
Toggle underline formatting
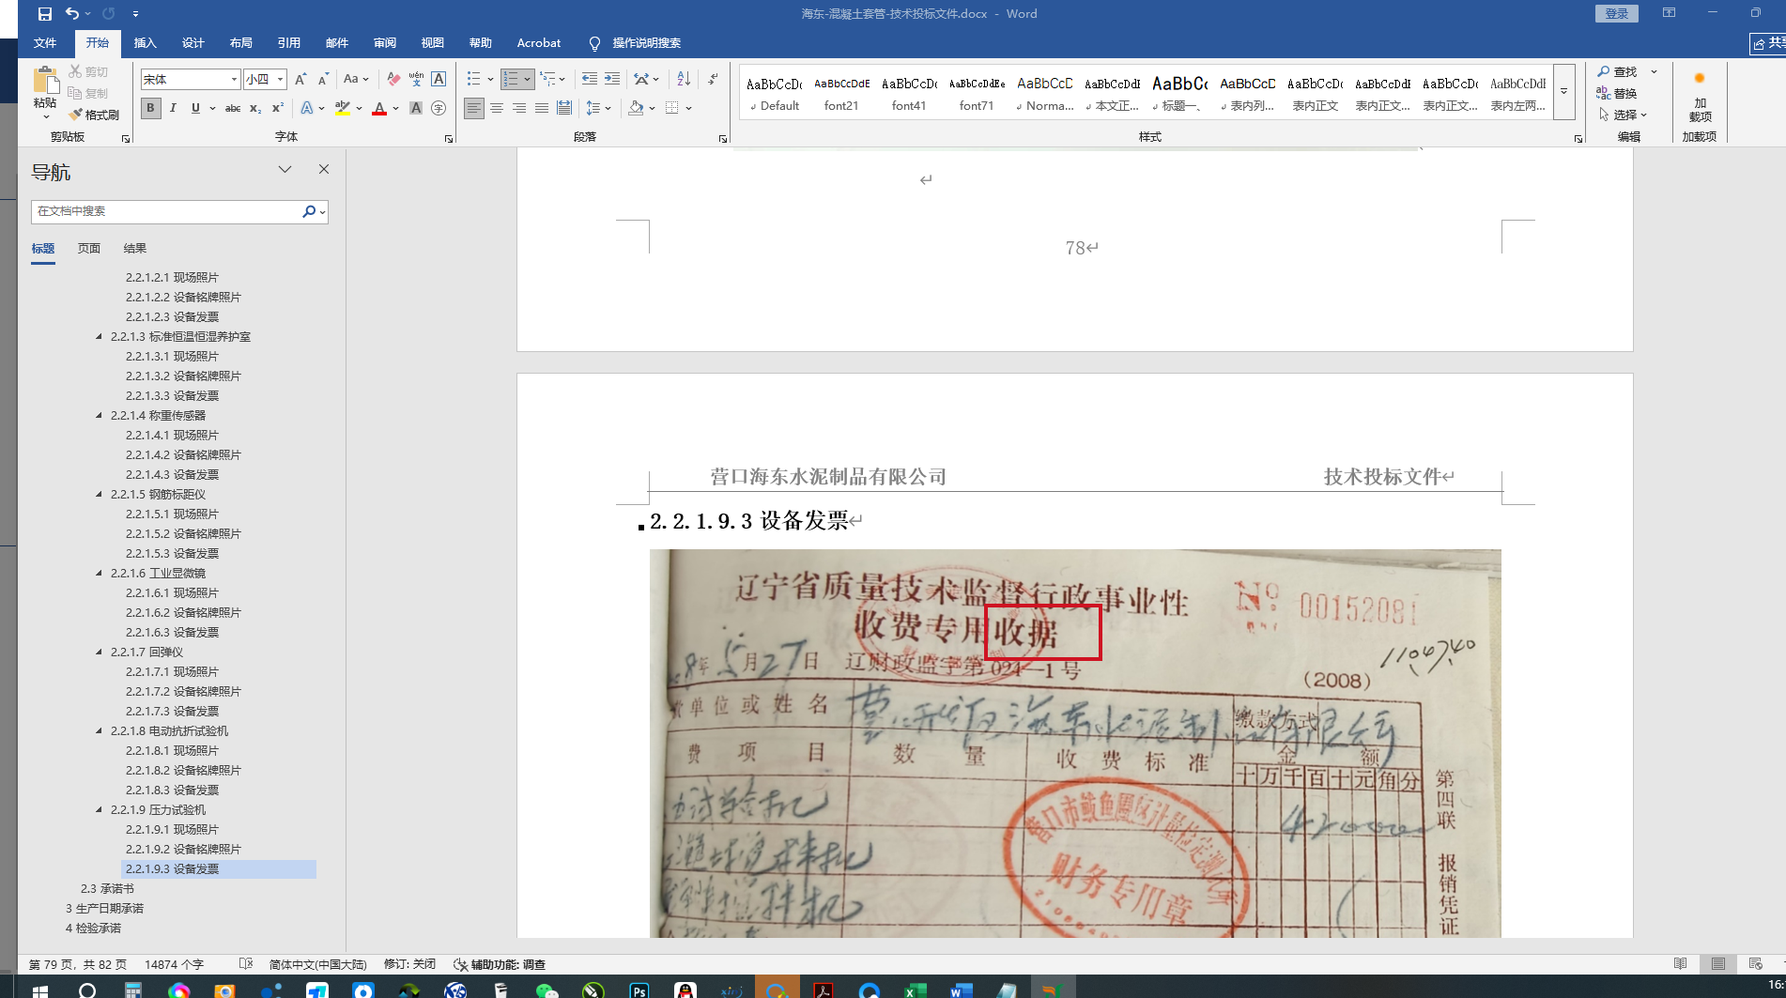click(195, 108)
